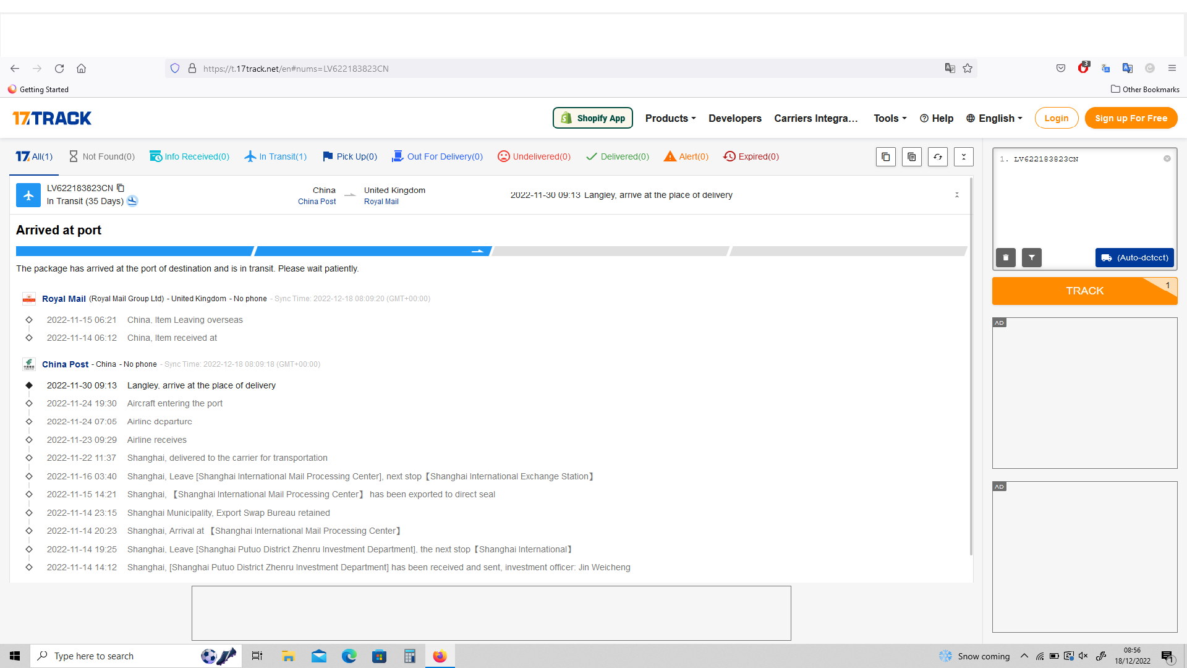
Task: Open the red ad blocker extension icon
Action: coord(1083,68)
